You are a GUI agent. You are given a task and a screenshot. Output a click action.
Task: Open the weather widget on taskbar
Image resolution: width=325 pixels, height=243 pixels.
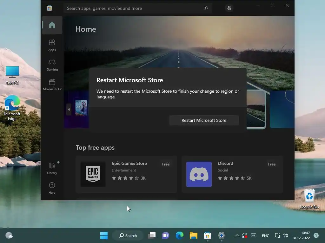9,235
